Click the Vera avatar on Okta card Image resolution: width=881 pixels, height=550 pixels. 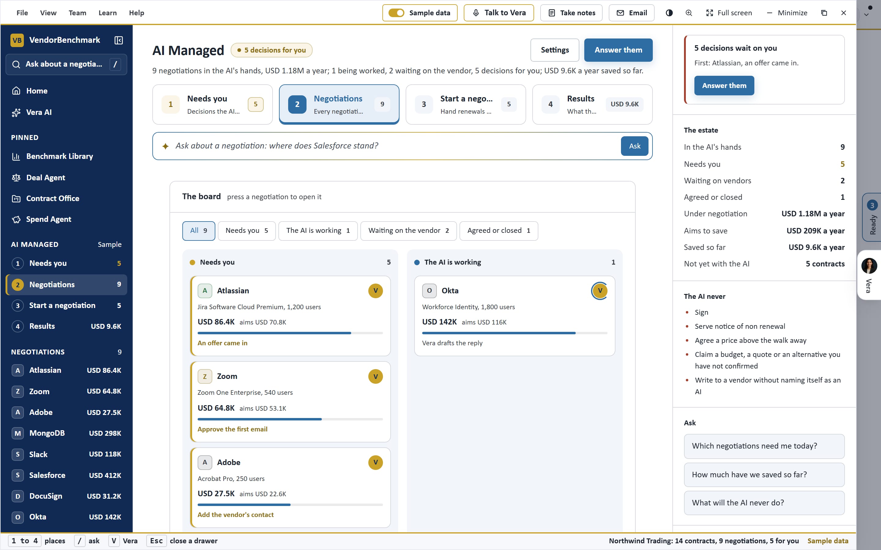pos(600,291)
